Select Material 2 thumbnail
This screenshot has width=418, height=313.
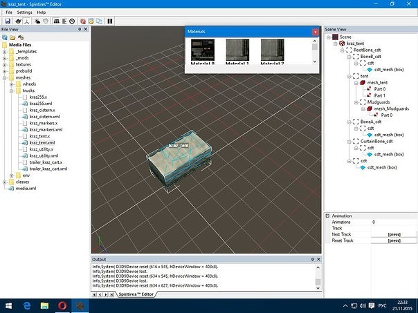click(272, 50)
